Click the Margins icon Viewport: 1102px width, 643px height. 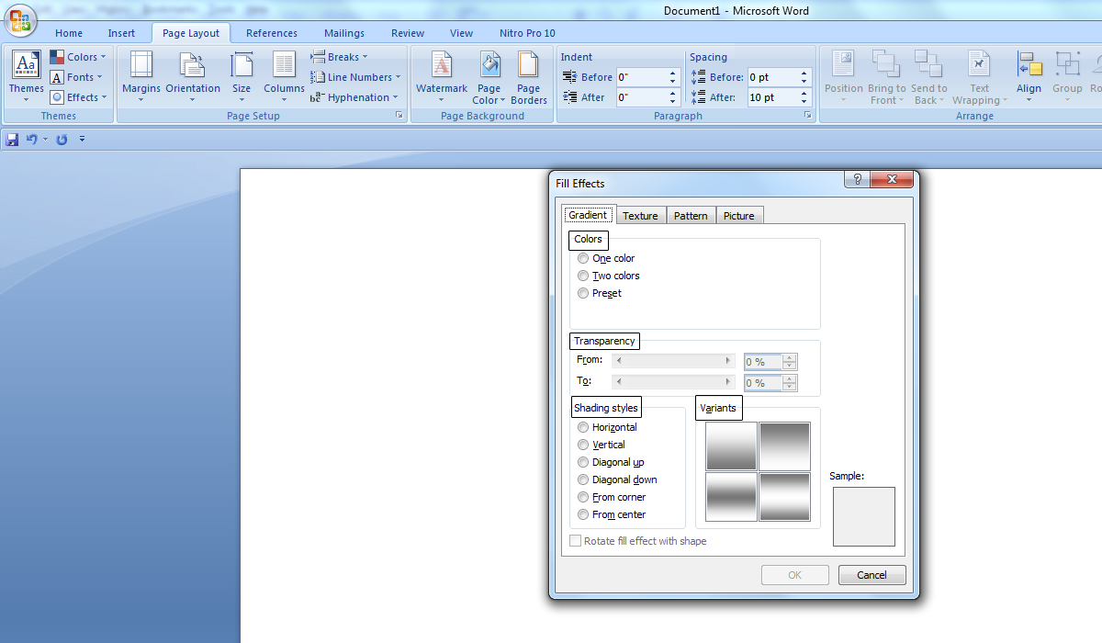[141, 66]
